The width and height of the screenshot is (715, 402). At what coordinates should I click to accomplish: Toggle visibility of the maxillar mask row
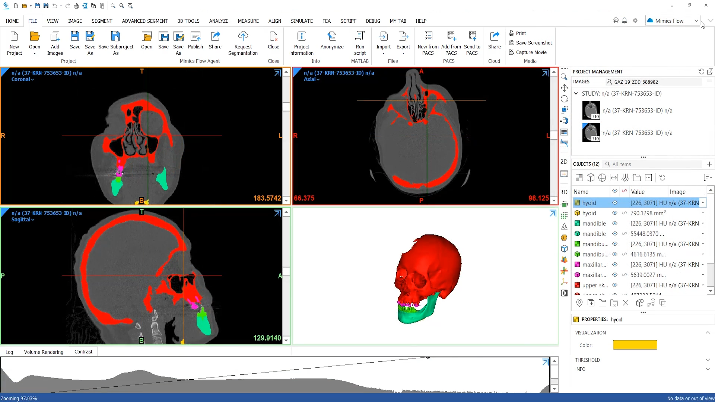point(615,265)
